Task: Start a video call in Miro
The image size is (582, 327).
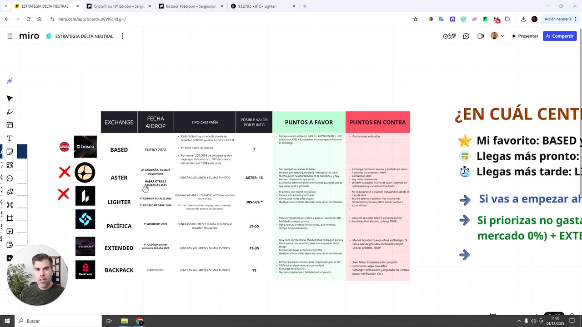Action: point(481,36)
